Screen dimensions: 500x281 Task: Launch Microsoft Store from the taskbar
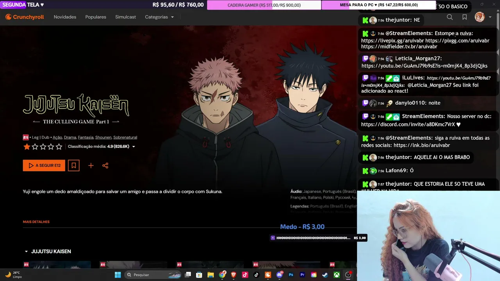(x=199, y=275)
